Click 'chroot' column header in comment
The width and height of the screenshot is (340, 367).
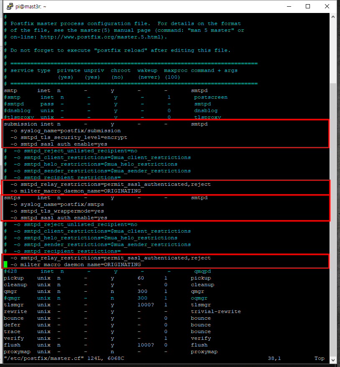point(121,70)
